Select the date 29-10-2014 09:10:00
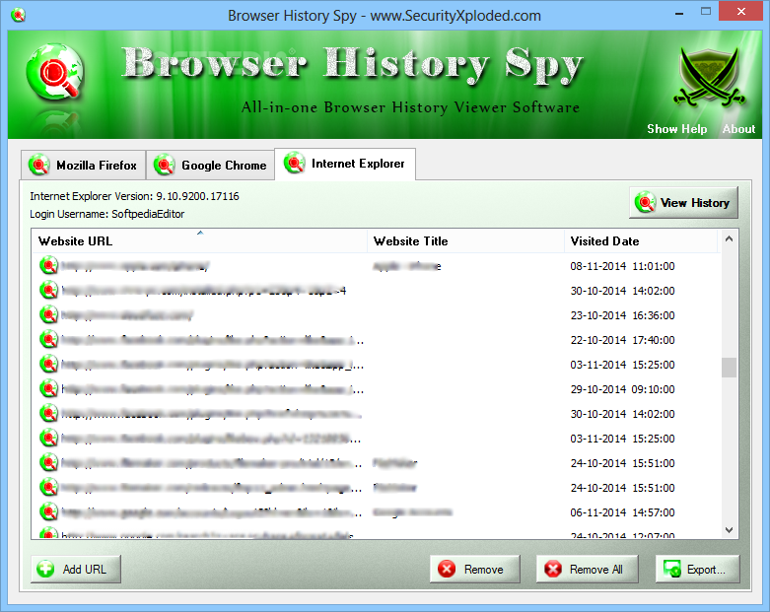Viewport: 770px width, 612px height. (x=622, y=389)
